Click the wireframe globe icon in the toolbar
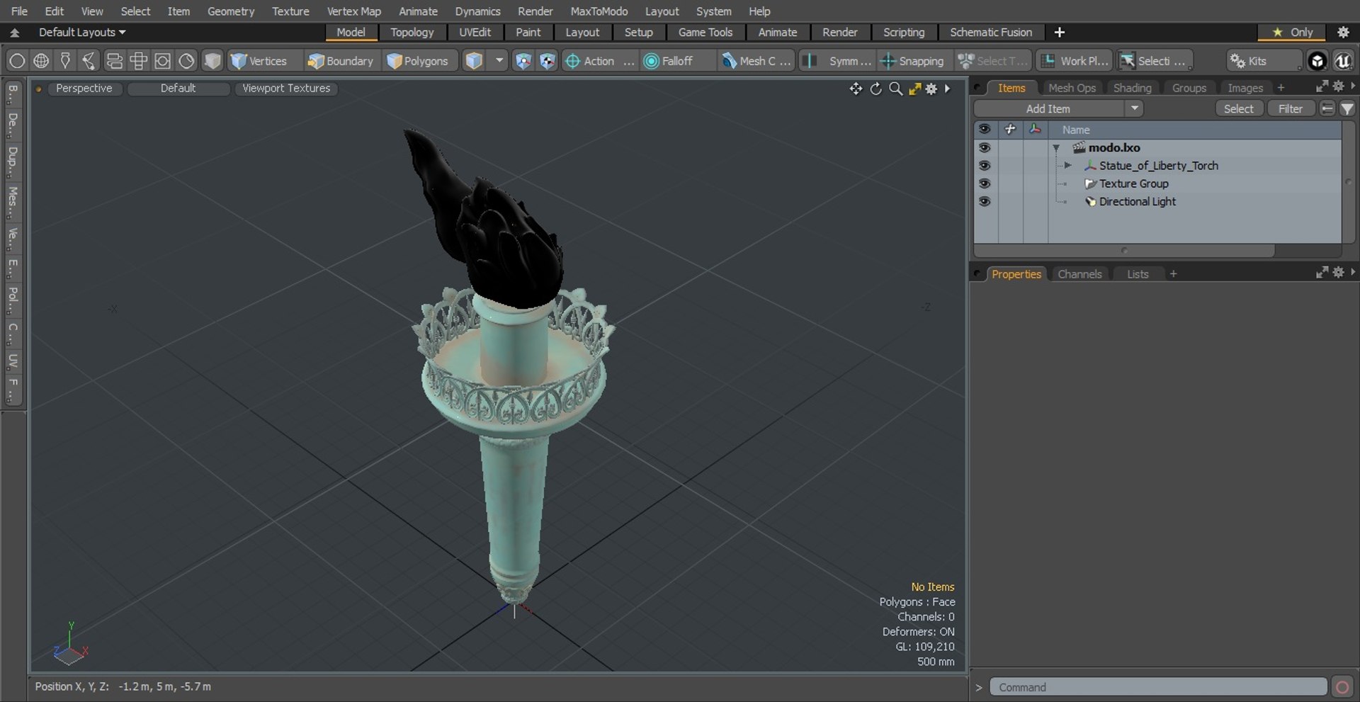Image resolution: width=1360 pixels, height=702 pixels. (41, 61)
